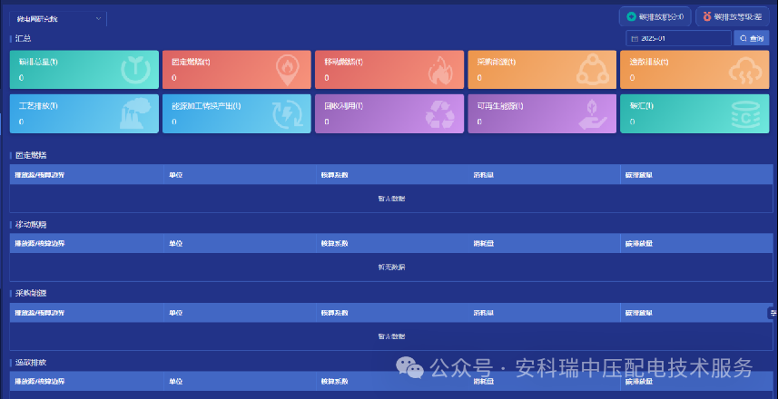Open the 2025-01 month picker
Image resolution: width=778 pixels, height=399 pixels.
click(681, 38)
